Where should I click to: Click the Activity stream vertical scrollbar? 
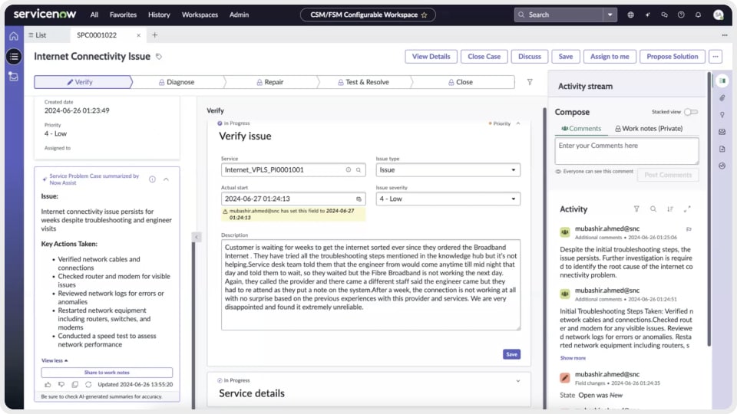point(709,209)
